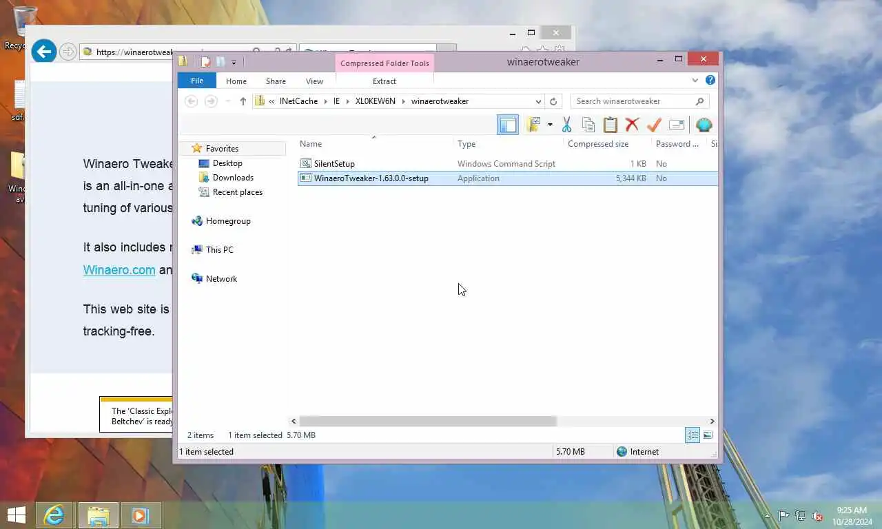Viewport: 882px width, 529px height.
Task: Click the Cut scissors icon
Action: pyautogui.click(x=566, y=125)
